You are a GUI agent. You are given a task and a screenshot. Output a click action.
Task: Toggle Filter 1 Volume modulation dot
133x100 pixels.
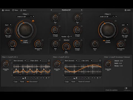tap(60, 27)
